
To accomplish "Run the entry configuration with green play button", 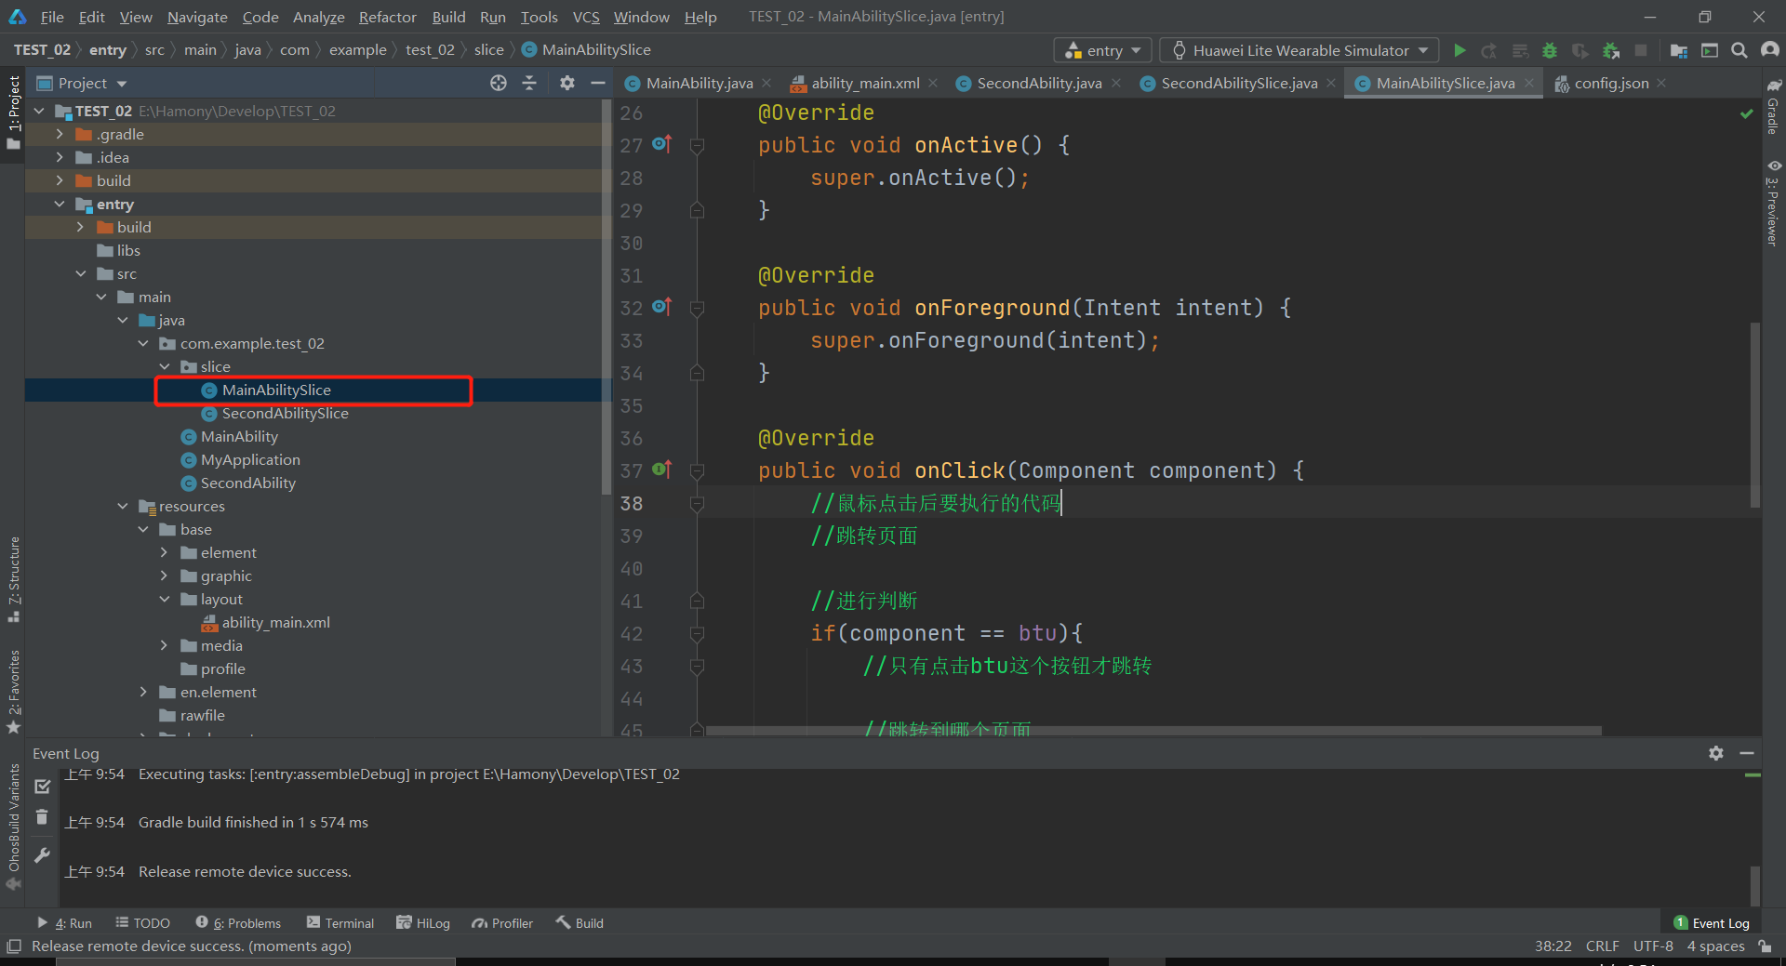I will click(x=1459, y=50).
